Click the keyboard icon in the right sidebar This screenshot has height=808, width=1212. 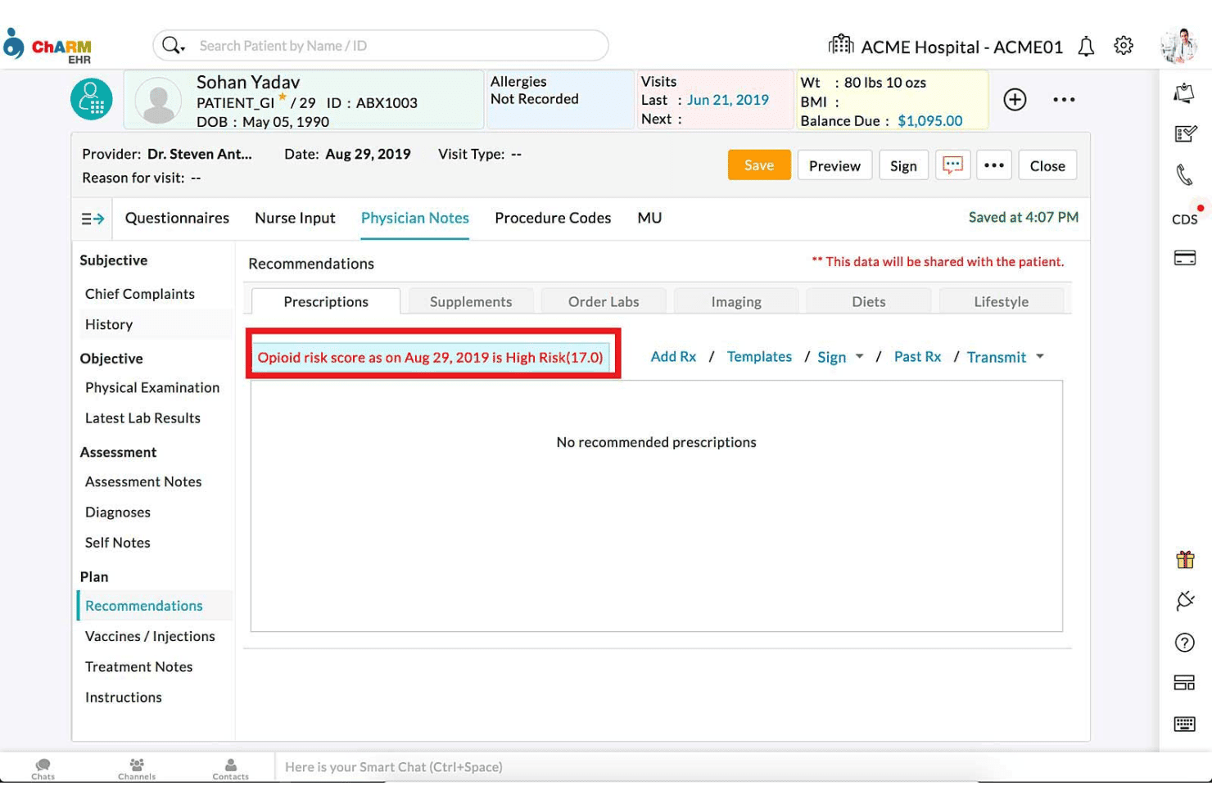tap(1185, 724)
